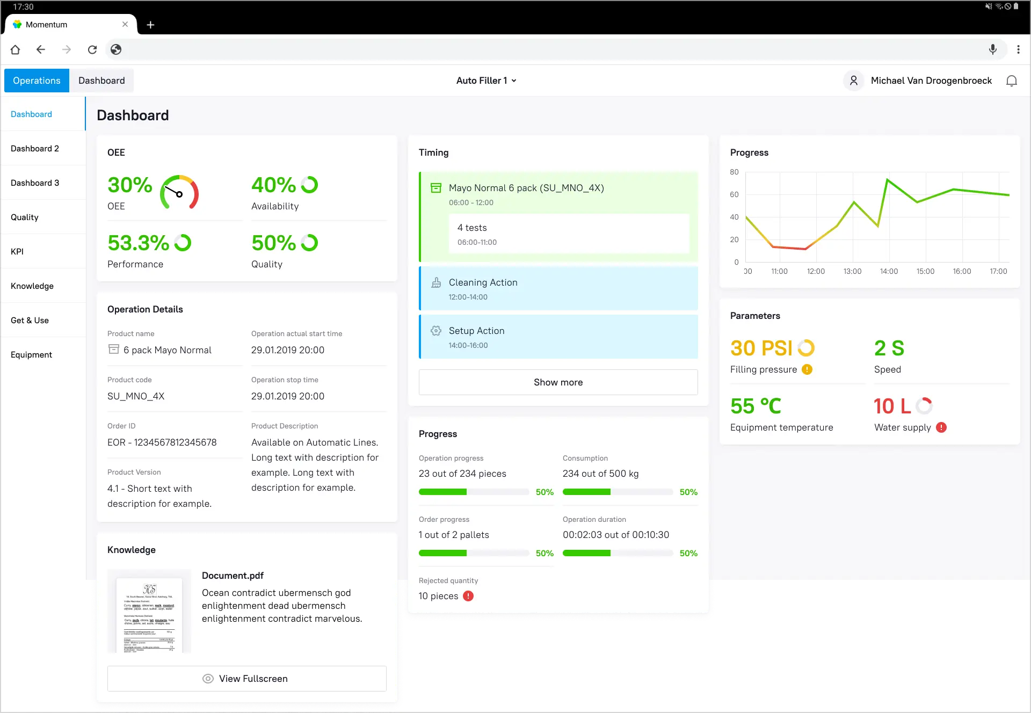Open the Equipment sidebar item
This screenshot has width=1031, height=713.
[43, 354]
